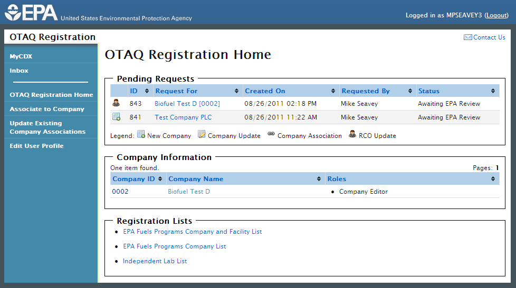This screenshot has width=516, height=288.
Task: Sort by Created On column arrows
Action: tap(333, 91)
